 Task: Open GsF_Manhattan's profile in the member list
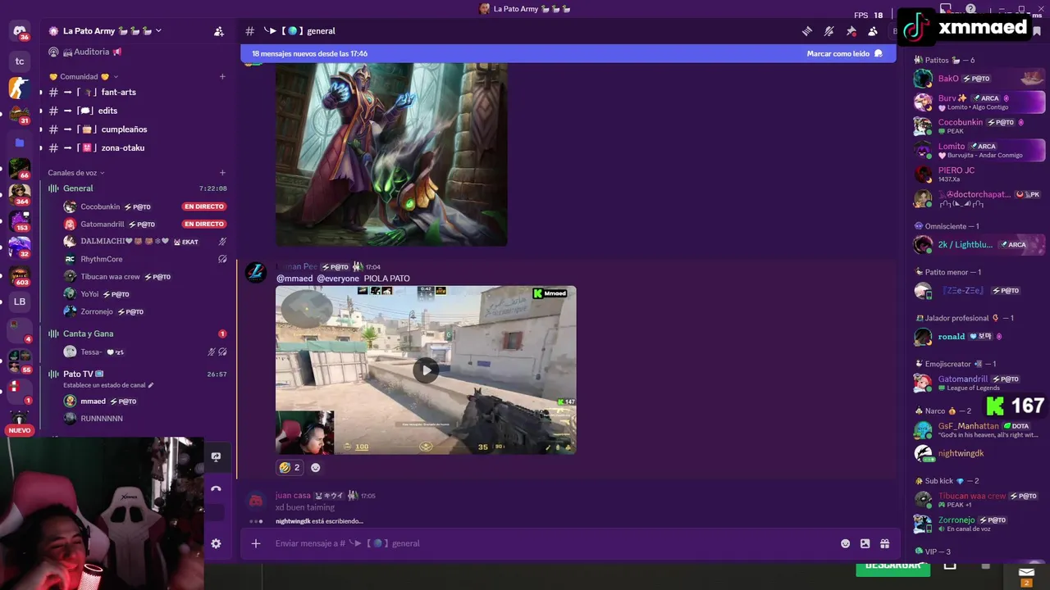click(x=979, y=430)
